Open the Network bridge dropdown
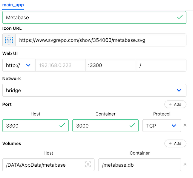 tap(94, 90)
